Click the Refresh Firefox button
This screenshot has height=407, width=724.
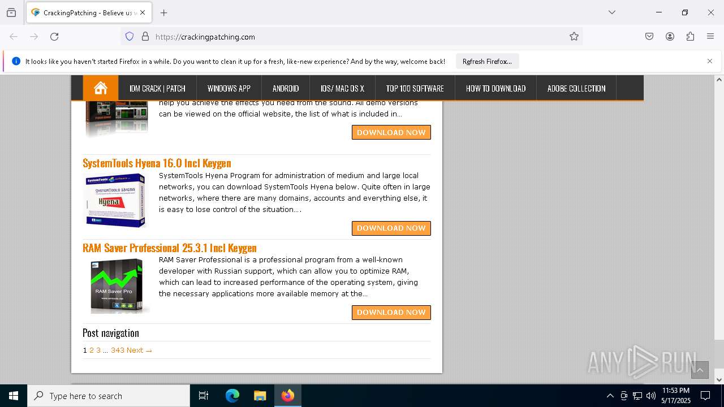coord(487,61)
